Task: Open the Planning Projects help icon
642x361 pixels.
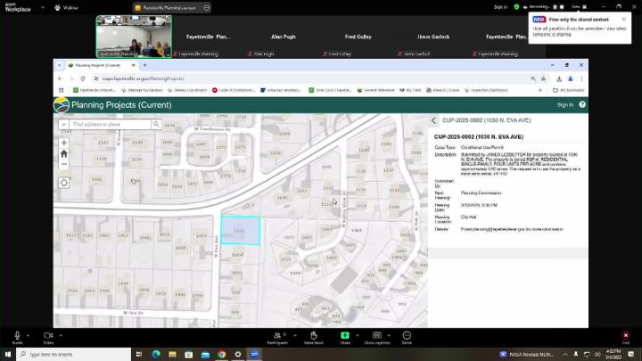Action: tap(582, 105)
